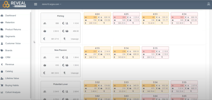Image resolution: width=212 pixels, height=100 pixels.
Task: Click the user profile icon
Action: (x=209, y=4)
